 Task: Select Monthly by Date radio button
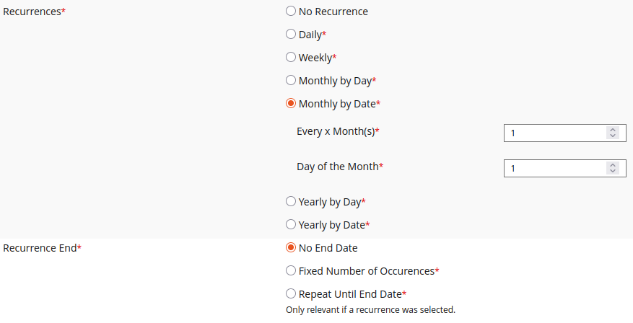point(291,103)
